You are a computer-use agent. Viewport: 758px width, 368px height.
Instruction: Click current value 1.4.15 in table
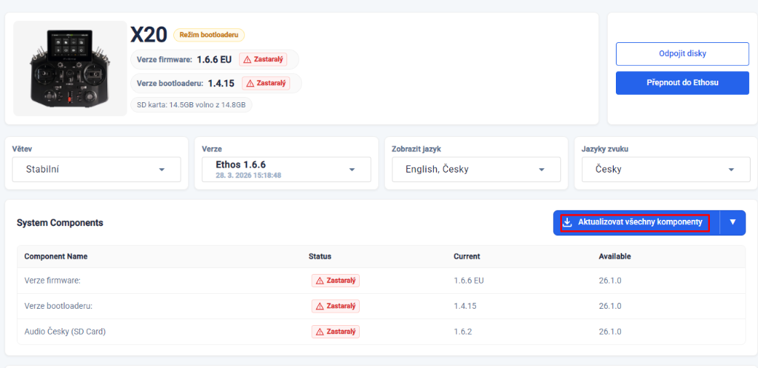[465, 306]
